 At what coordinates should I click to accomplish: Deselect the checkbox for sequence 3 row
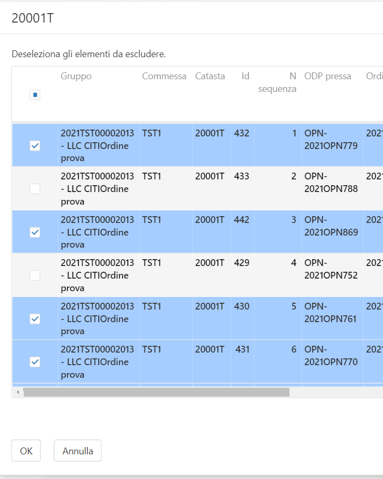[x=35, y=232]
